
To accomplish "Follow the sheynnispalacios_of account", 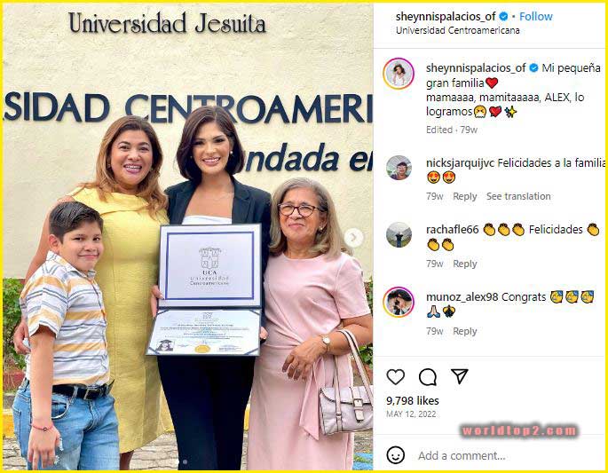I will 535,16.
